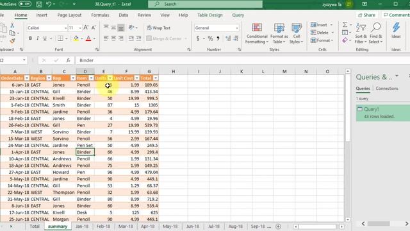Apply Comma Style
Viewport: 410px width, 231px height.
(x=218, y=38)
